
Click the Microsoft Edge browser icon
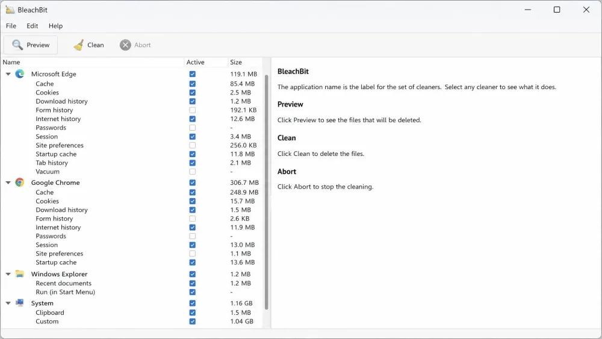pos(20,73)
